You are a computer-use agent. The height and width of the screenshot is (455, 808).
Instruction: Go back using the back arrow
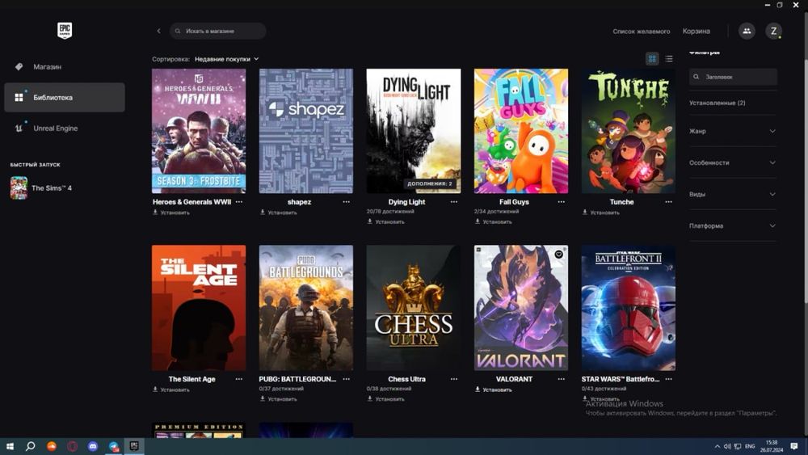(x=158, y=31)
